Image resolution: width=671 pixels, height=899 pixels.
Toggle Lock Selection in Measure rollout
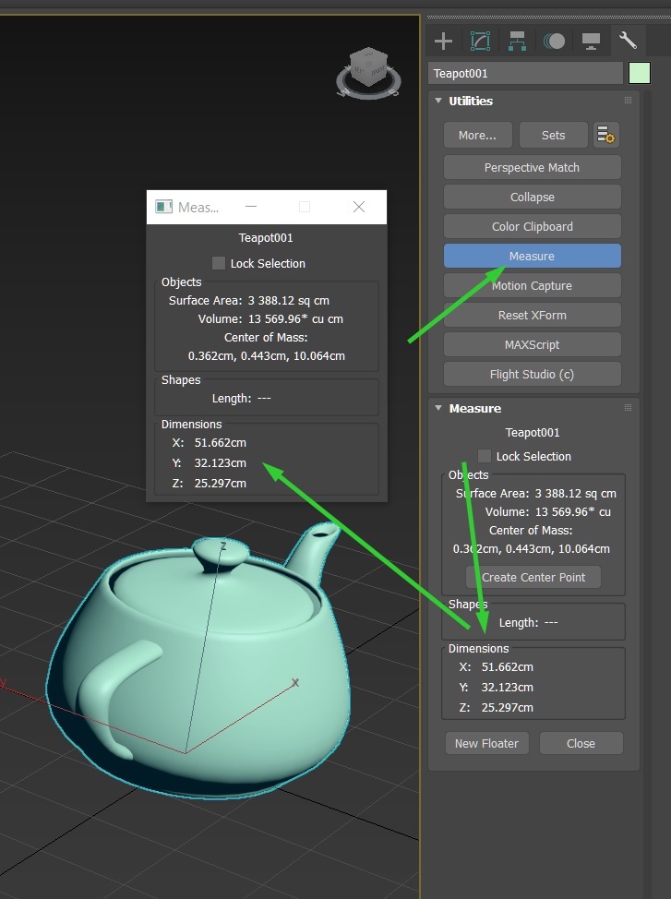[x=485, y=456]
